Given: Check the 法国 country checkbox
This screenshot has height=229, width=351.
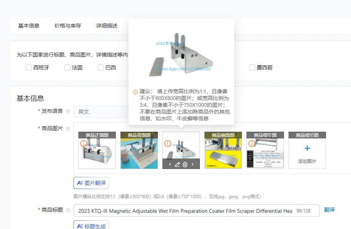Looking at the screenshot, I should (x=67, y=68).
